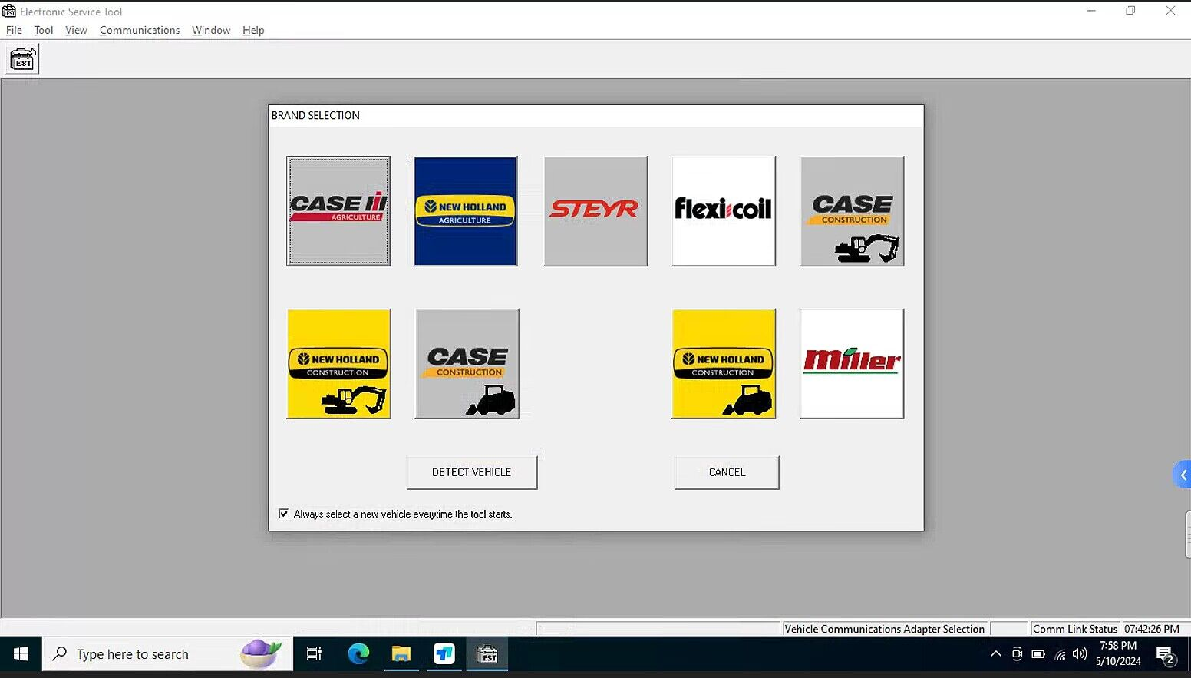Choose the New Holland Agriculture brand tile

pyautogui.click(x=466, y=211)
